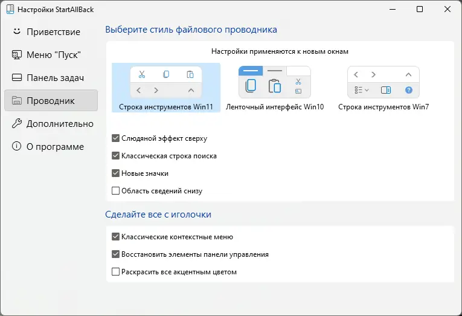Disable Слюдяной эффект сверху checkbox

point(116,138)
